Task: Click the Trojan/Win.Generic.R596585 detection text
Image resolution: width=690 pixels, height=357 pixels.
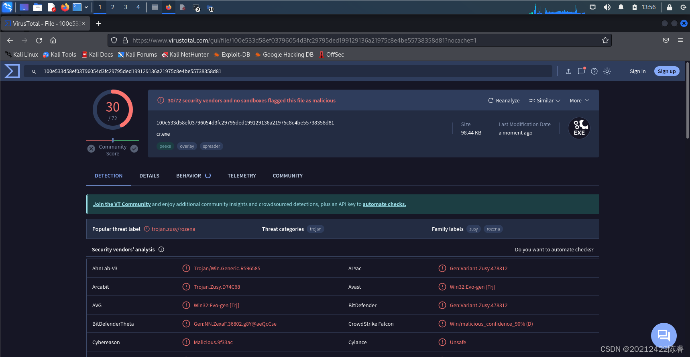Action: 227,268
